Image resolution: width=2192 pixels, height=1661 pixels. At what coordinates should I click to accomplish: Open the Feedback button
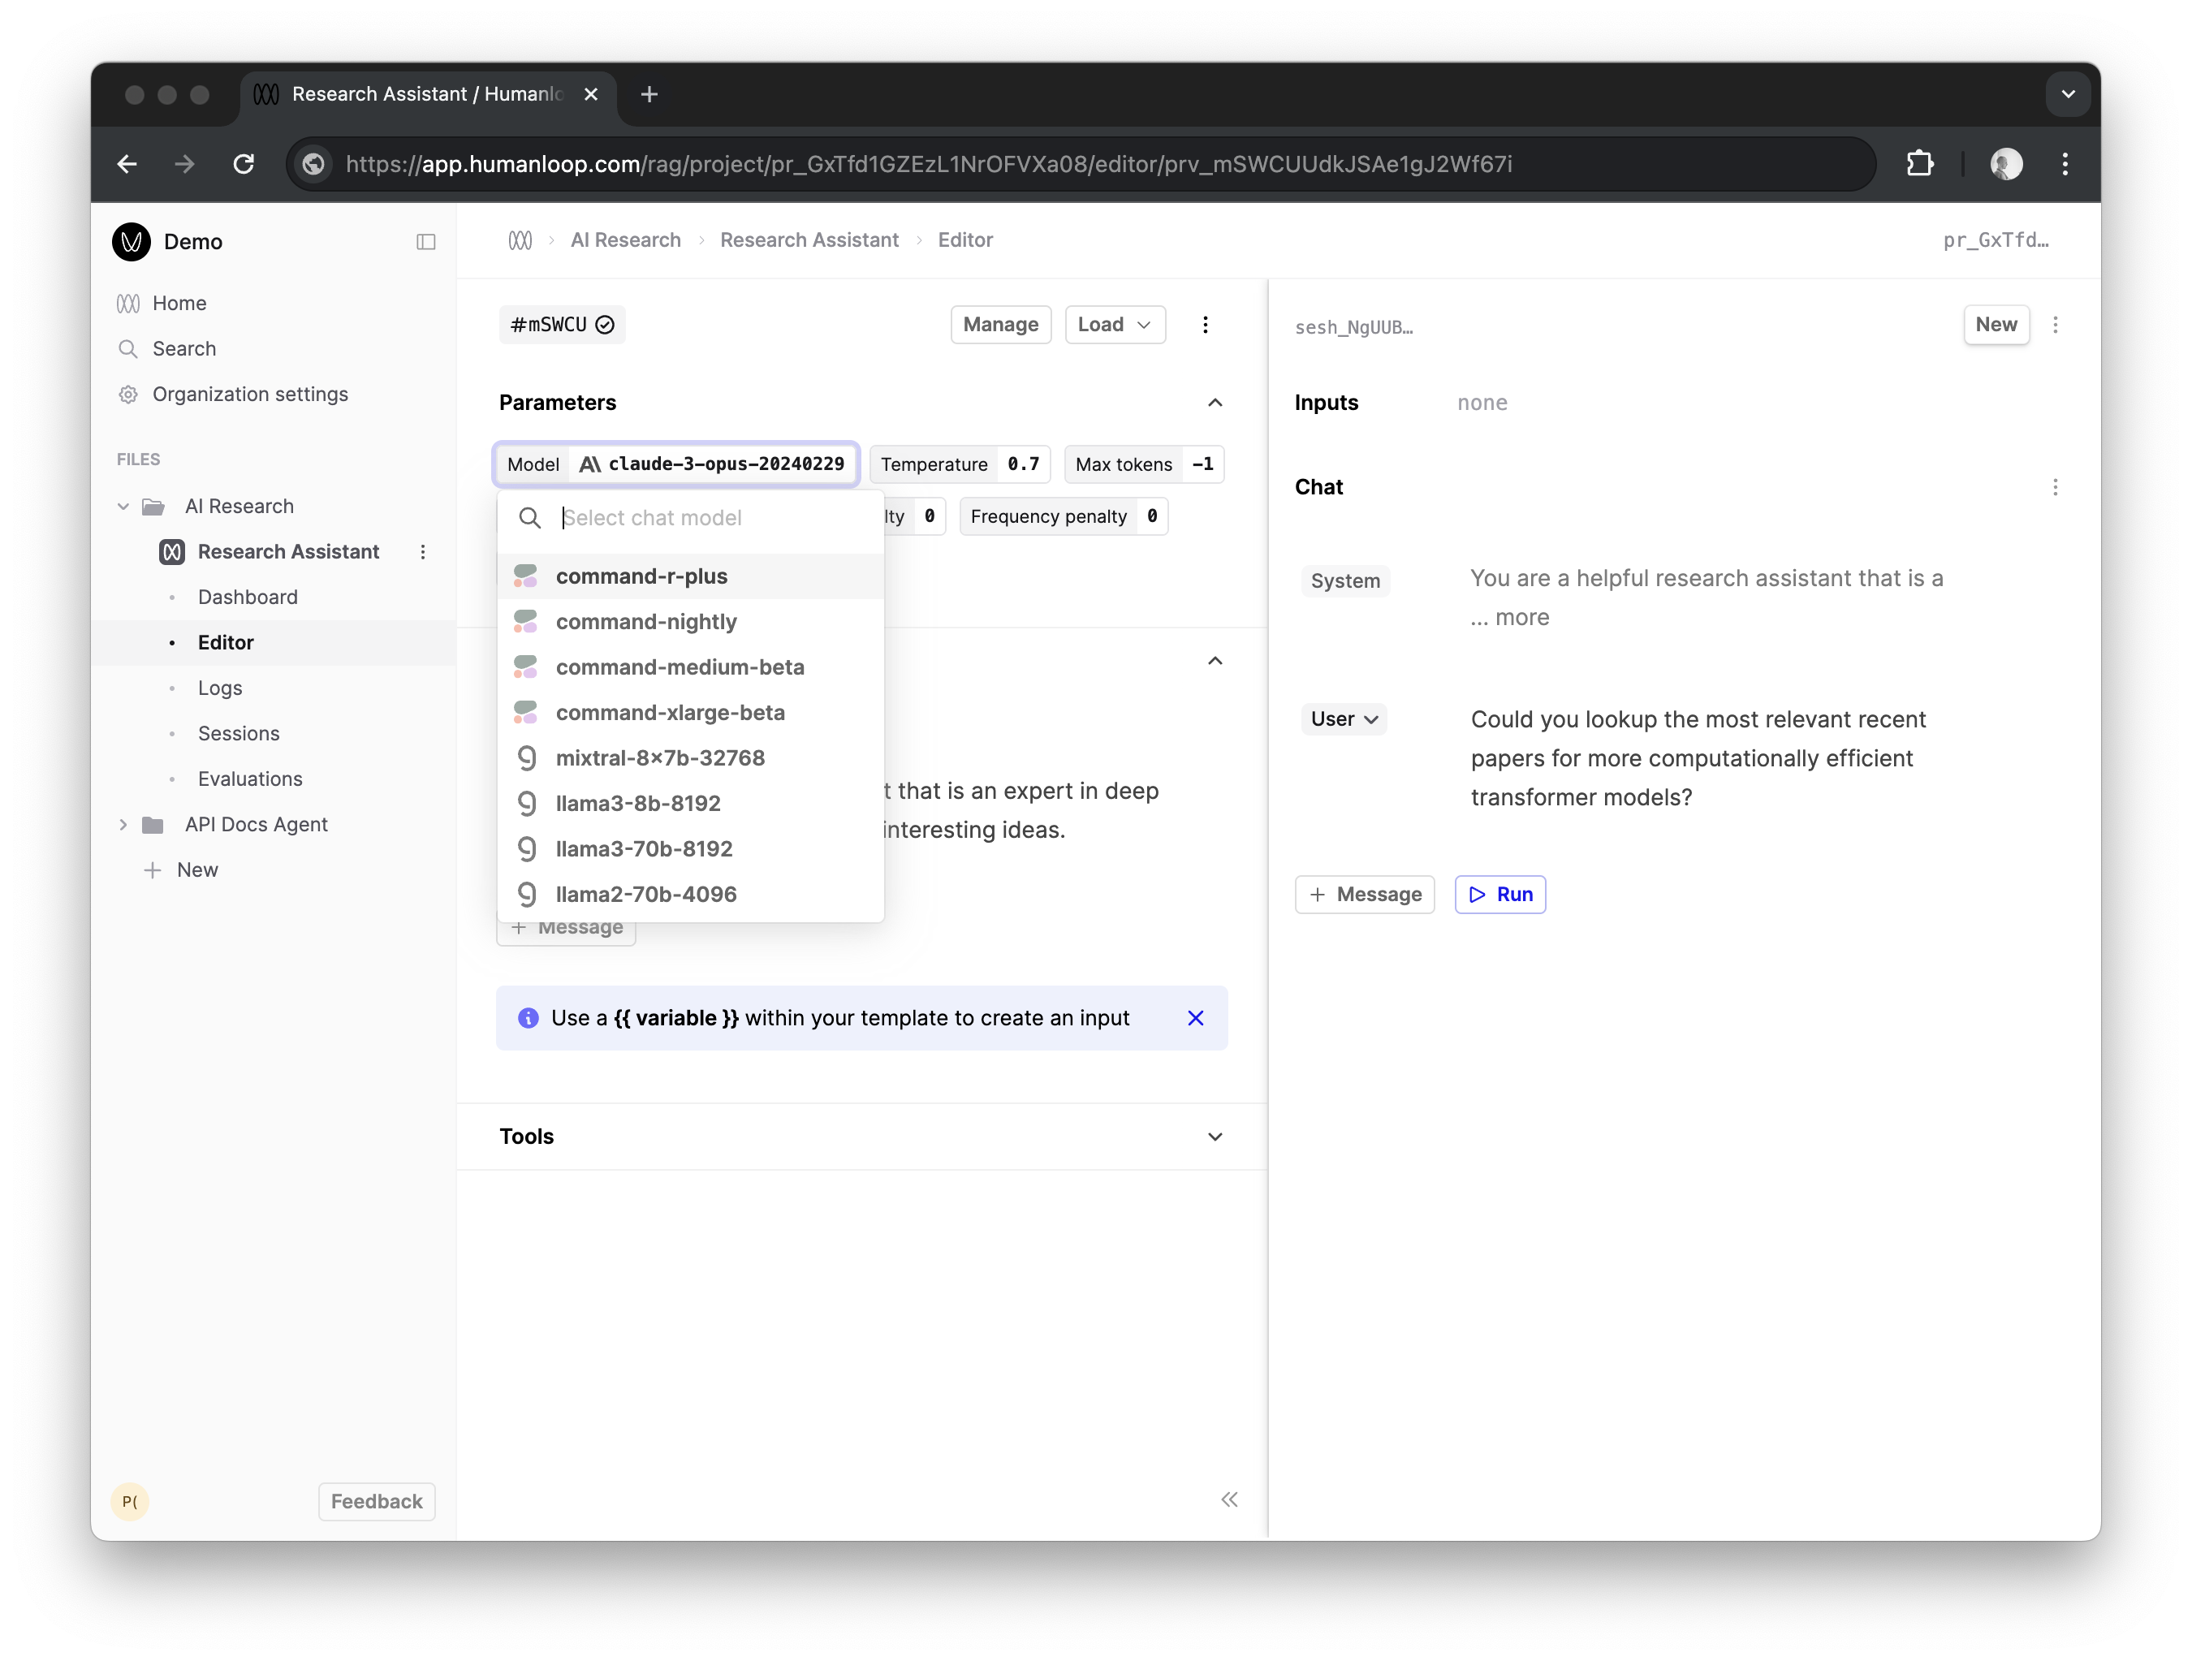(377, 1501)
